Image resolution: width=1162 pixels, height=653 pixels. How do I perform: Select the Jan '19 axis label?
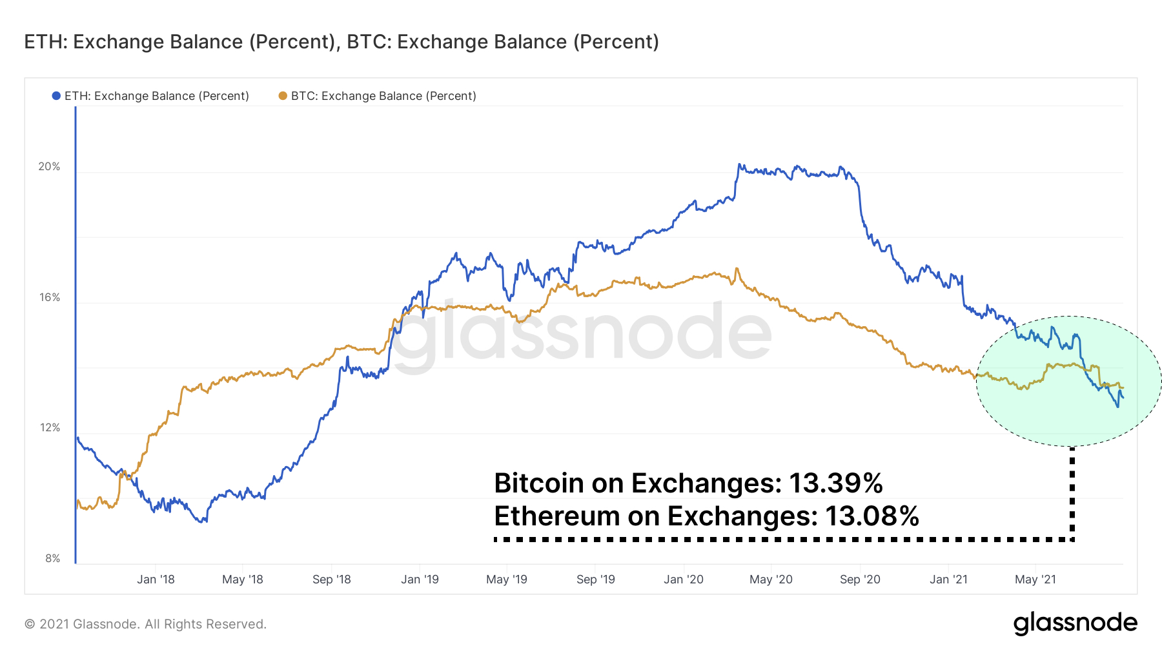point(420,579)
